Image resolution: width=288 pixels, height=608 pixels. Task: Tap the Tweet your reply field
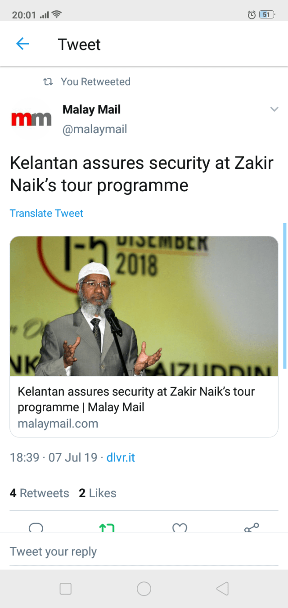[x=144, y=551]
